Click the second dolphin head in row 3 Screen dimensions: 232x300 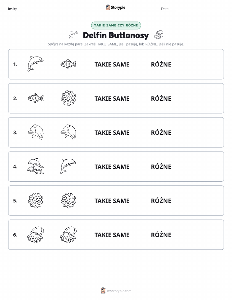pos(68,132)
